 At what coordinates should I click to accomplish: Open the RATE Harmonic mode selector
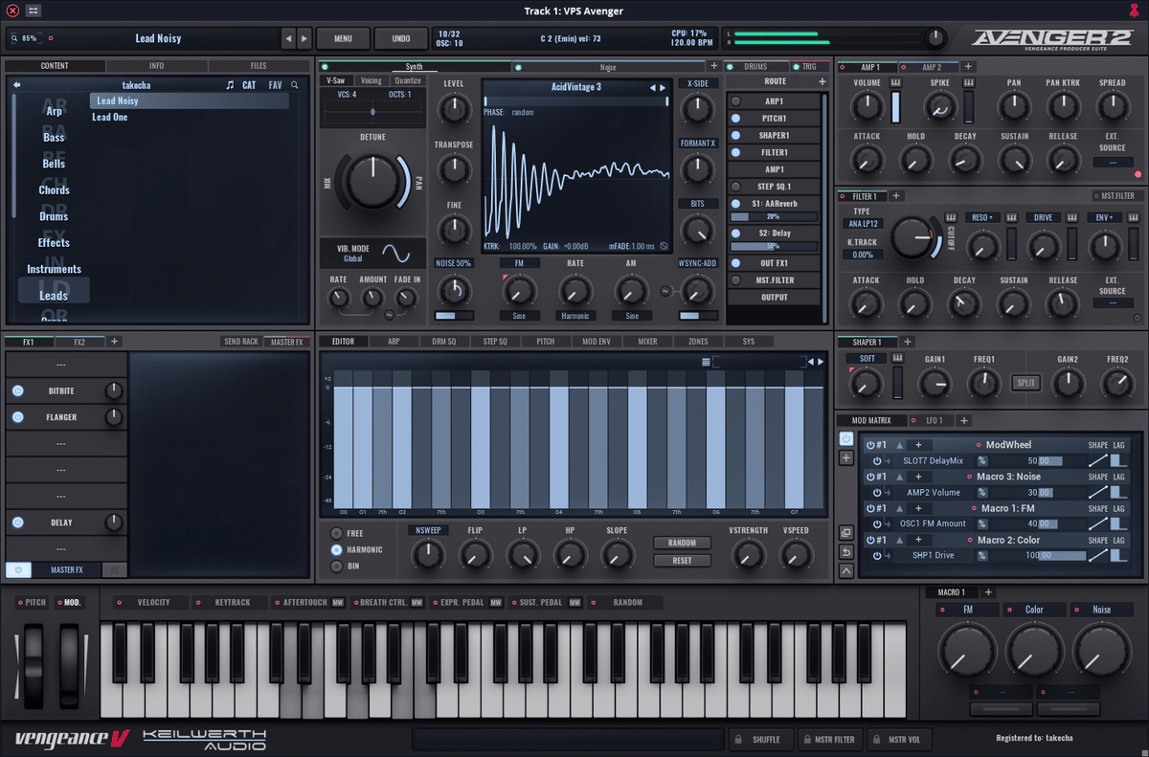575,315
